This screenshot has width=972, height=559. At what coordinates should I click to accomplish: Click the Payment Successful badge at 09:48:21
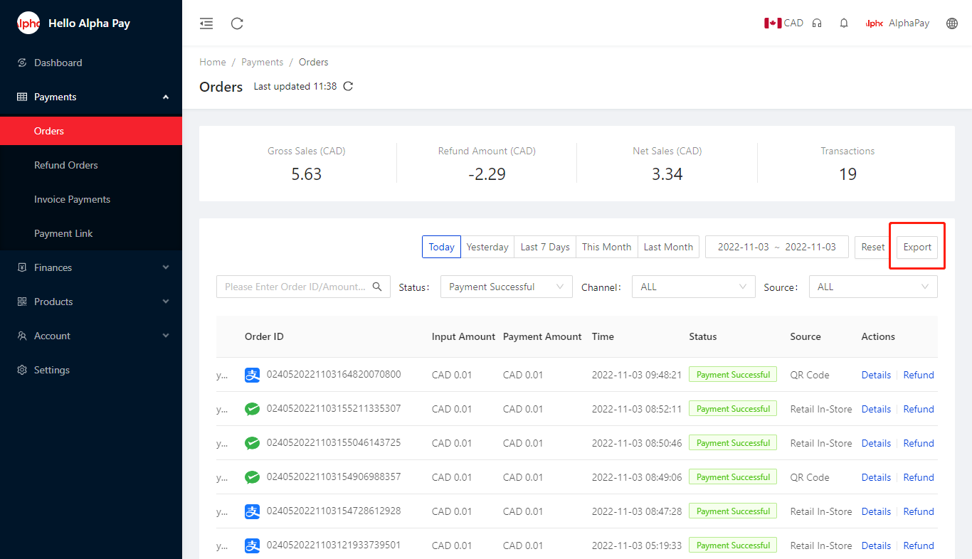733,375
